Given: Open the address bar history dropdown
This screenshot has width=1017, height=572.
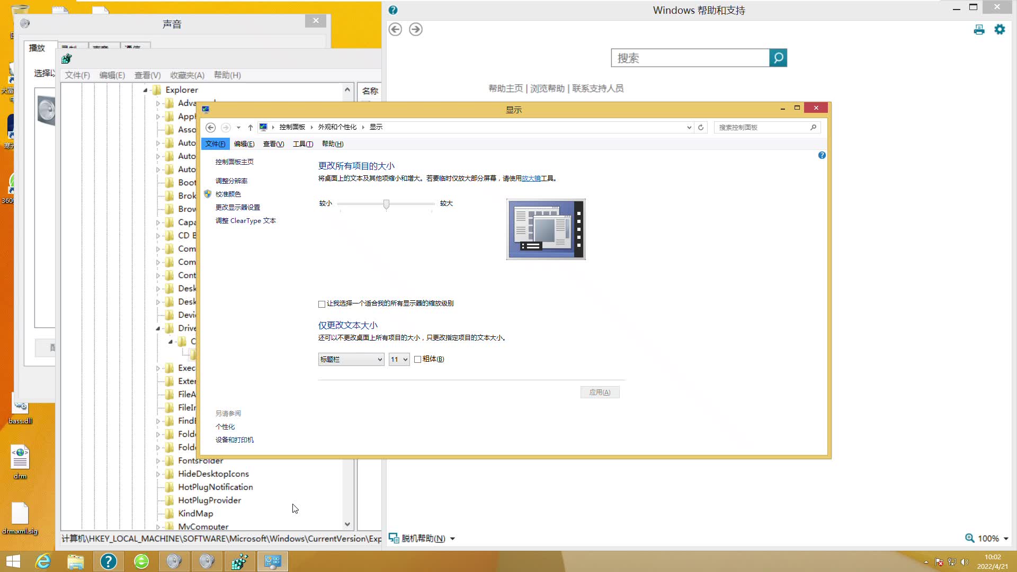Looking at the screenshot, I should click(689, 127).
